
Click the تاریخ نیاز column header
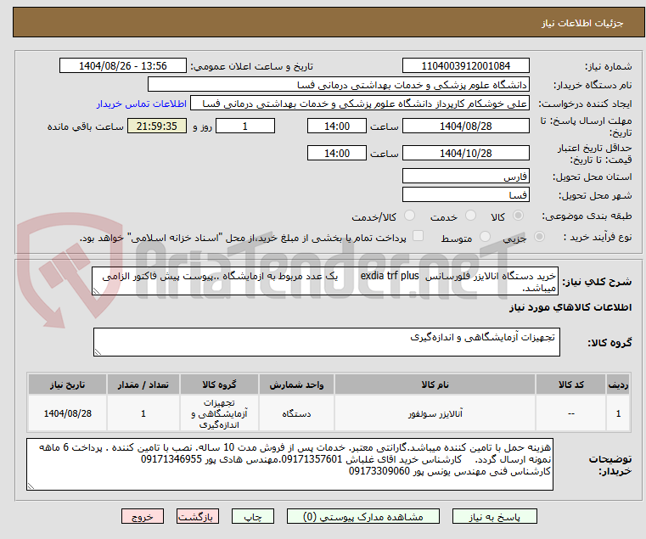pos(68,385)
